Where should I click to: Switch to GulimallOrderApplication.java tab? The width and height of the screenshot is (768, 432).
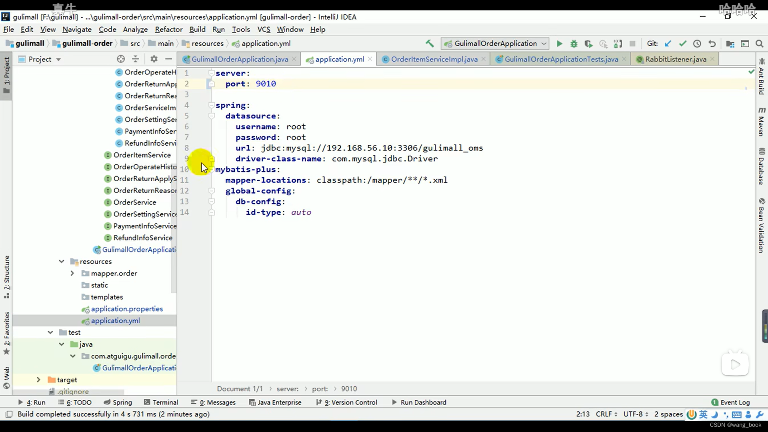click(239, 59)
